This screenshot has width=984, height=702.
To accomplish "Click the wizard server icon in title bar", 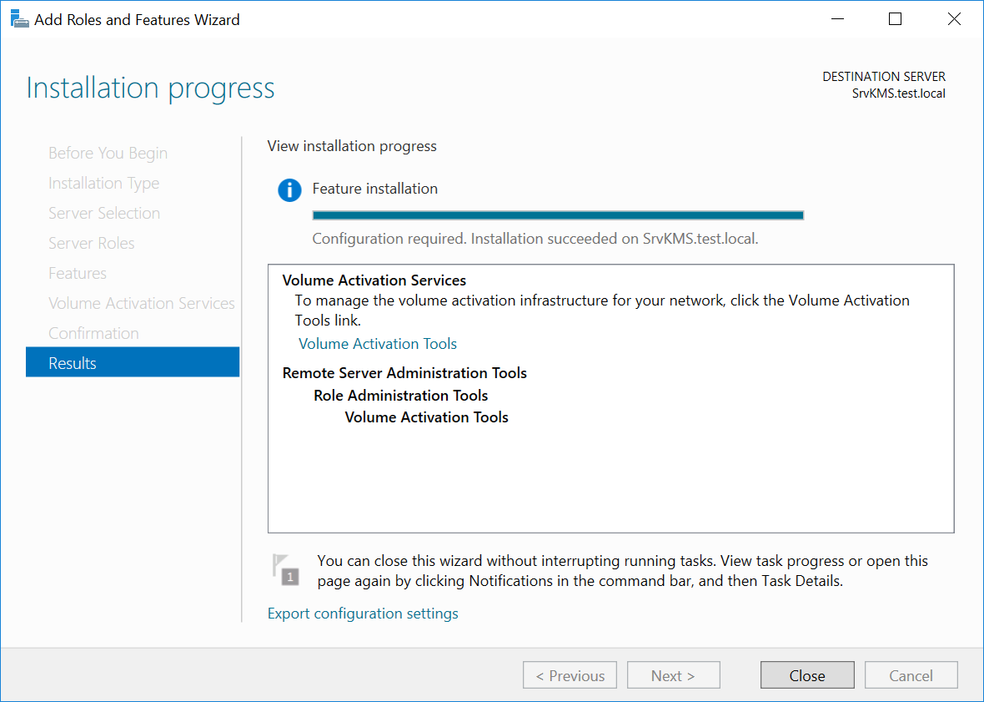I will point(19,19).
